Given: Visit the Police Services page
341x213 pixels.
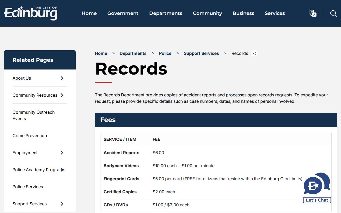Looking at the screenshot, I should 28,187.
